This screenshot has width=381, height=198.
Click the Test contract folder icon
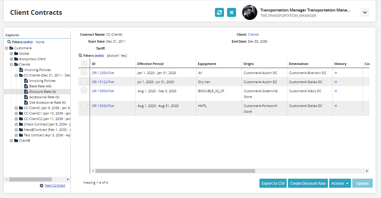tap(21, 135)
